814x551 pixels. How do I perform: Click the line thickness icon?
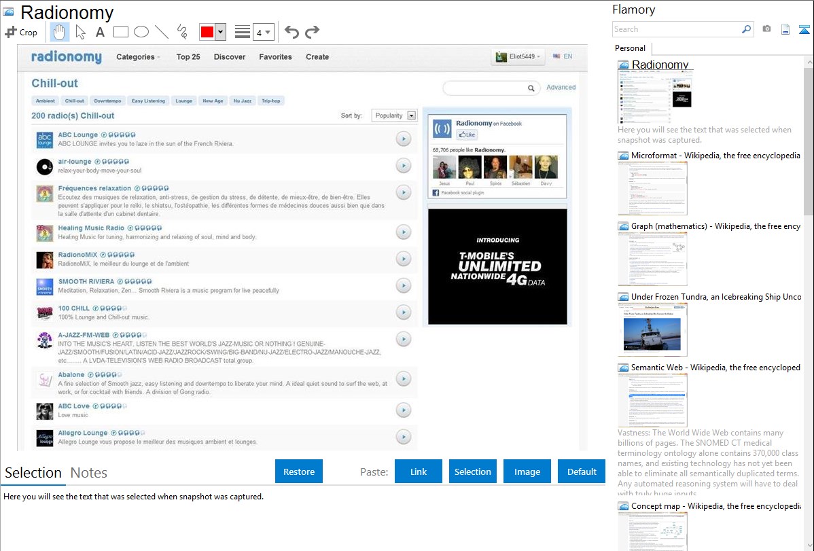[243, 32]
